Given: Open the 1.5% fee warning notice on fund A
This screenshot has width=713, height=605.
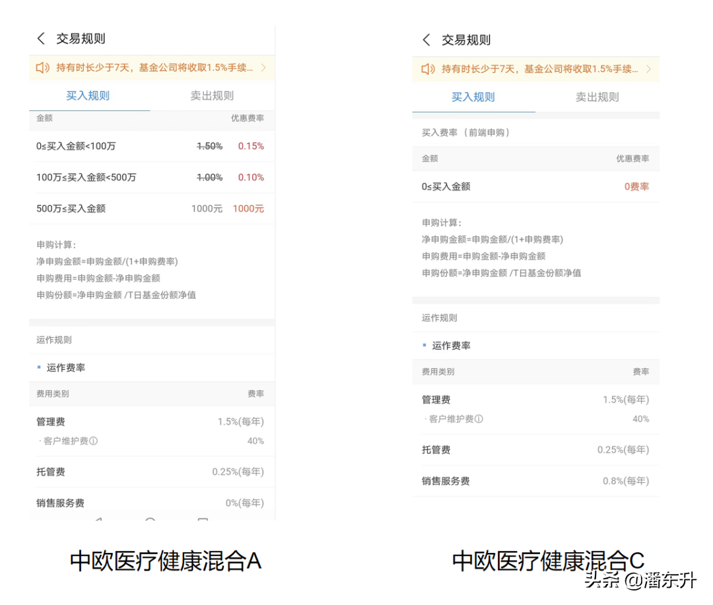Looking at the screenshot, I should [x=152, y=67].
